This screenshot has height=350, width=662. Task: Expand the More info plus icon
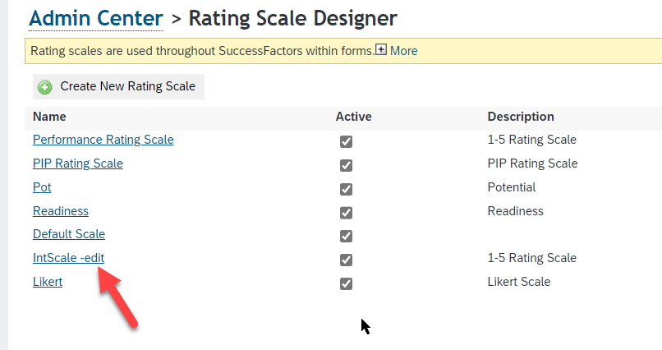coord(381,50)
